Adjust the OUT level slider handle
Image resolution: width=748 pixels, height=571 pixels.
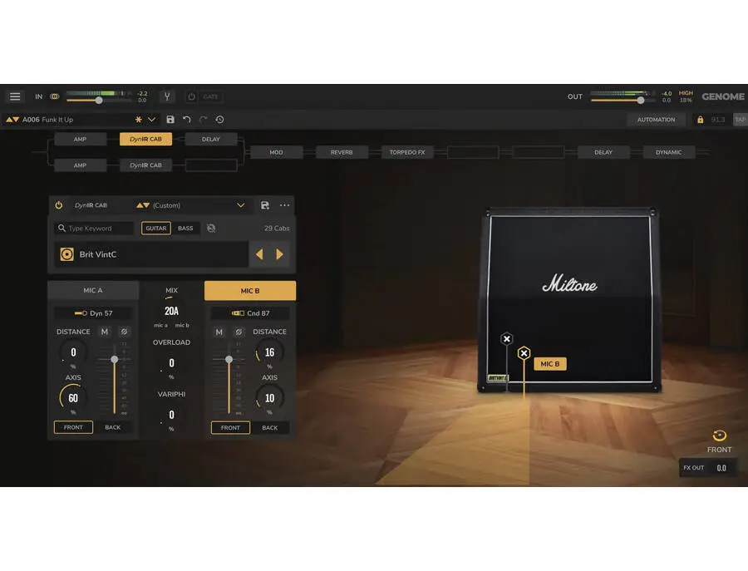tap(641, 101)
